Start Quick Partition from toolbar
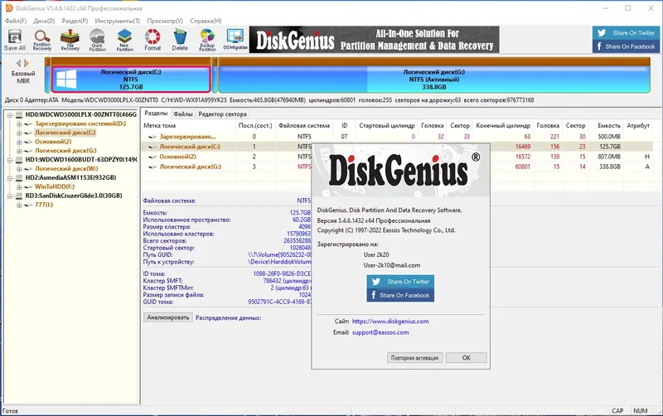663x416 pixels. (x=97, y=40)
